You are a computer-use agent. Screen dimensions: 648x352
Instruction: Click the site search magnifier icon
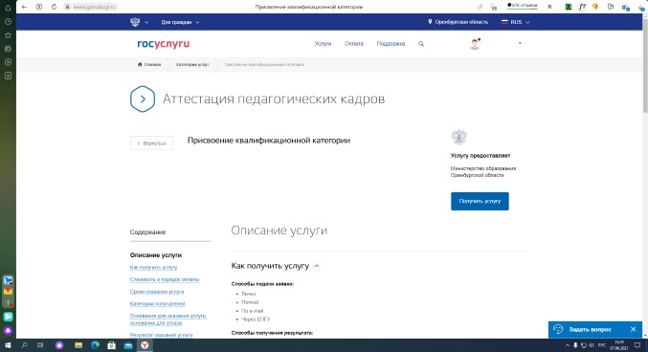tap(421, 44)
